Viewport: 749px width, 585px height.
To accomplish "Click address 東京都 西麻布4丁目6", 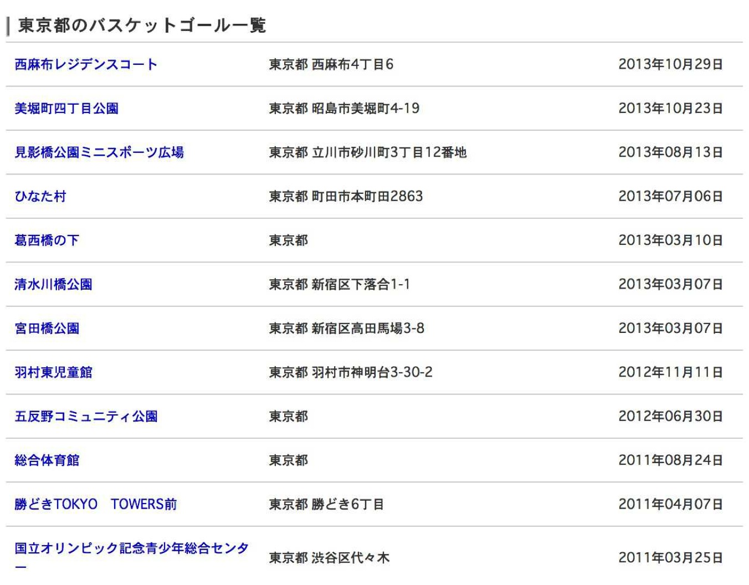I will 331,64.
